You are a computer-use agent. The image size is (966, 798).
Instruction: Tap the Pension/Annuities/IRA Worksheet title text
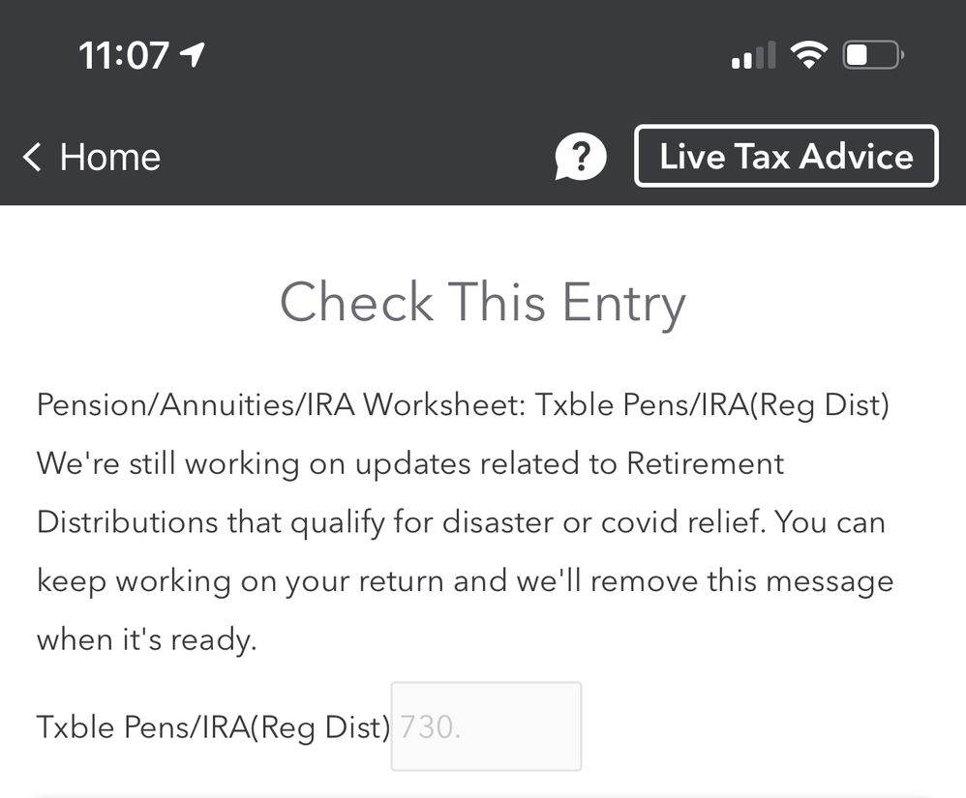click(279, 404)
